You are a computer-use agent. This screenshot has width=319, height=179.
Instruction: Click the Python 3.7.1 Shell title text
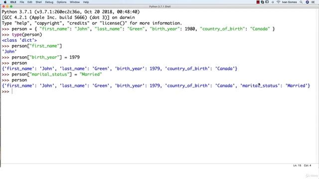[x=159, y=6]
